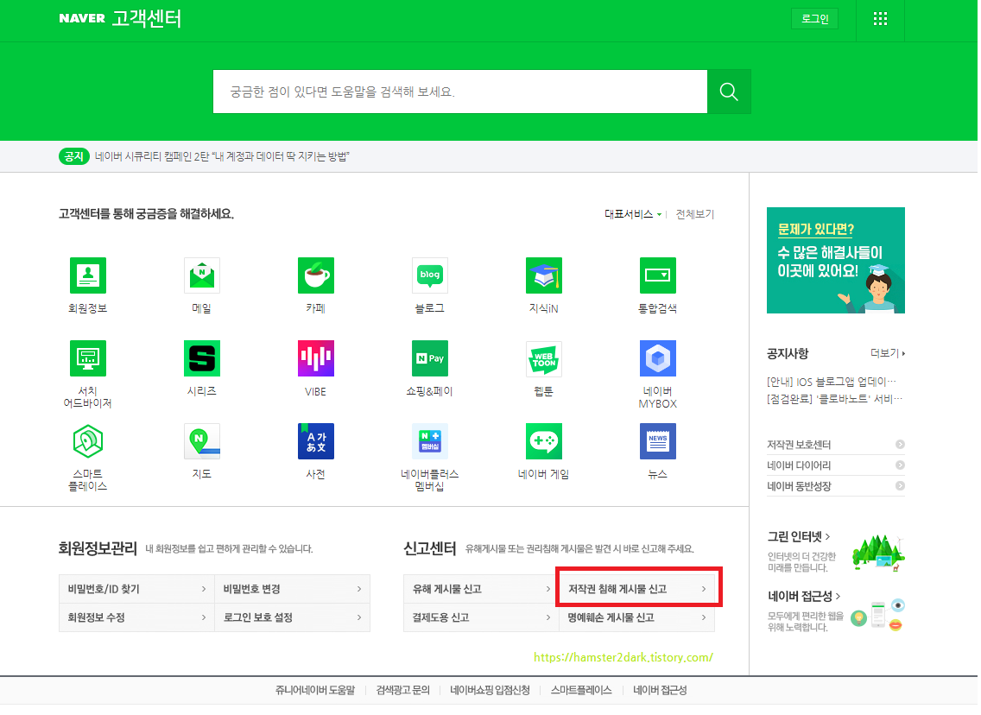Open the 네이버플러스 멤버십 icon
This screenshot has height=715, width=981.
coord(430,442)
